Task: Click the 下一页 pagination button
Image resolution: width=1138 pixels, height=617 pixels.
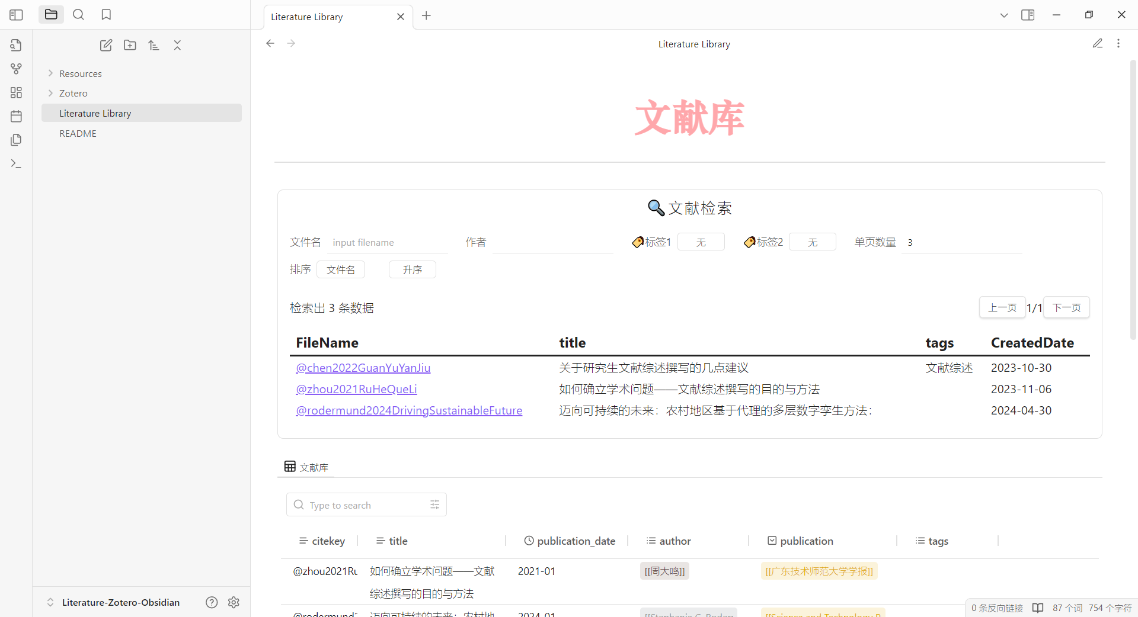Action: pos(1065,307)
